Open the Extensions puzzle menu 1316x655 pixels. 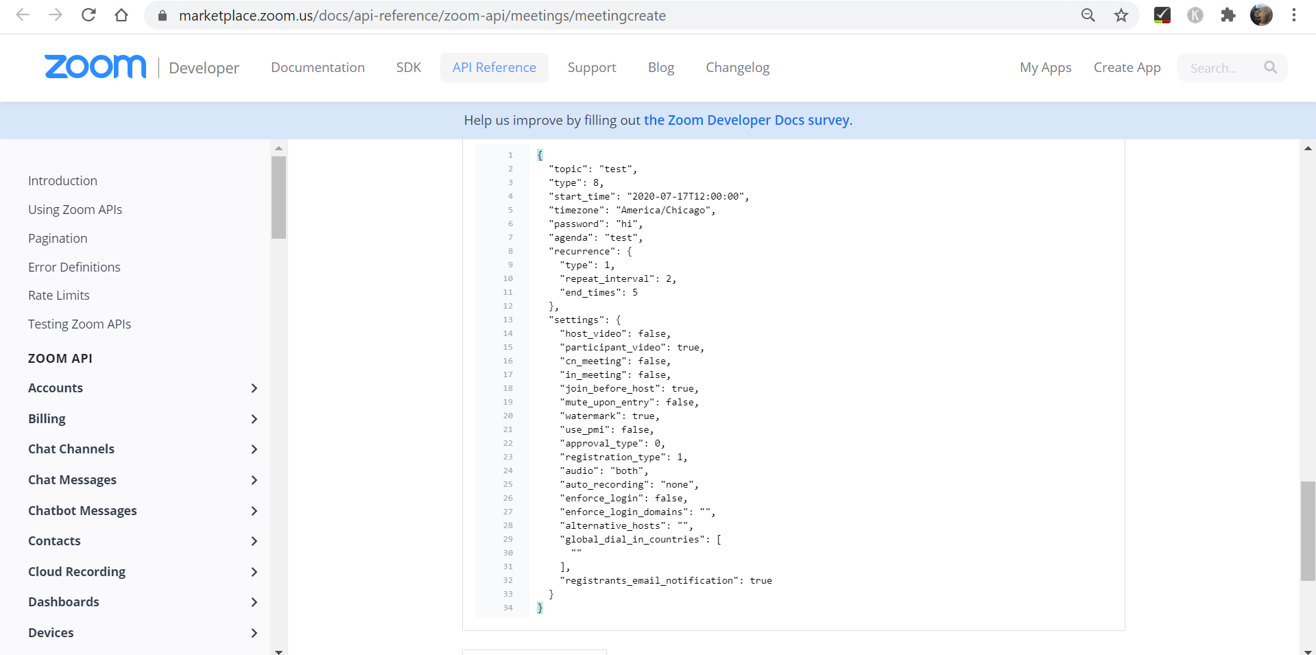tap(1228, 15)
